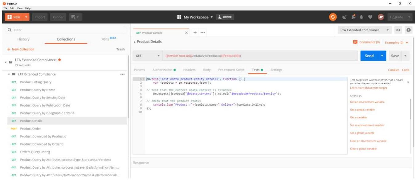Open the Save button dropdown arrow
The image size is (416, 180).
[x=405, y=56]
